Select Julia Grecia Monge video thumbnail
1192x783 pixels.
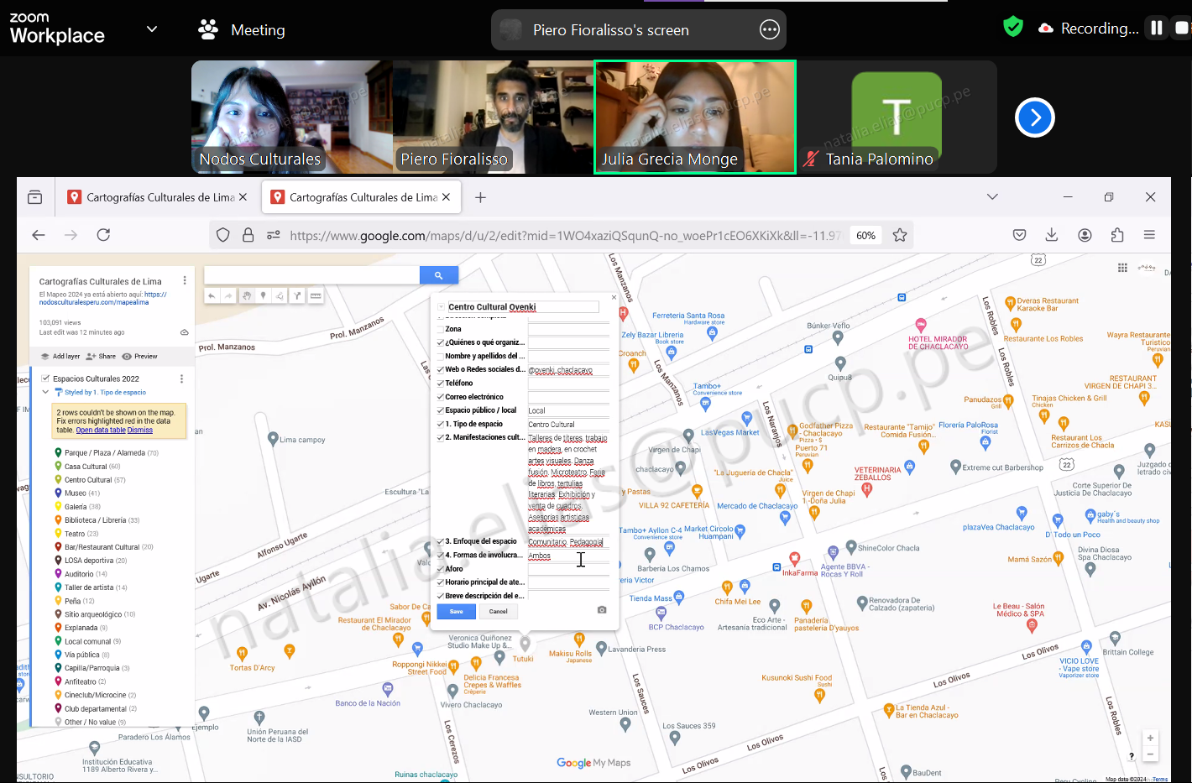[695, 117]
